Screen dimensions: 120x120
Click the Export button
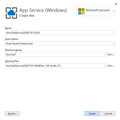point(12,113)
